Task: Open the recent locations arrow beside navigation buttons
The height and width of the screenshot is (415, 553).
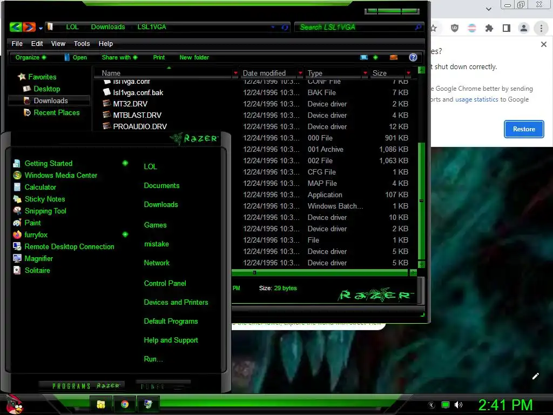Action: (x=41, y=28)
